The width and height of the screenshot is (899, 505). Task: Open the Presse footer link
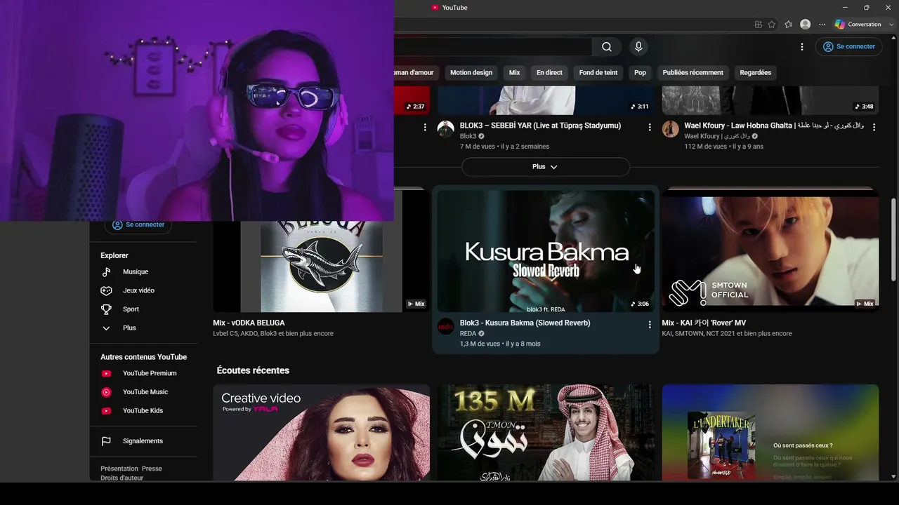tap(152, 469)
